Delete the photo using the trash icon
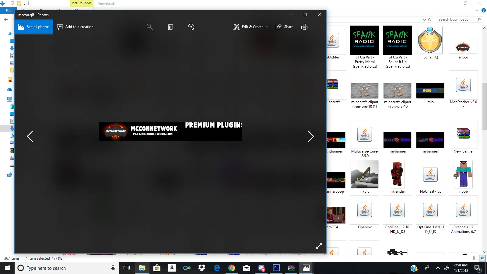Viewport: 487px width, 274px height. (170, 27)
